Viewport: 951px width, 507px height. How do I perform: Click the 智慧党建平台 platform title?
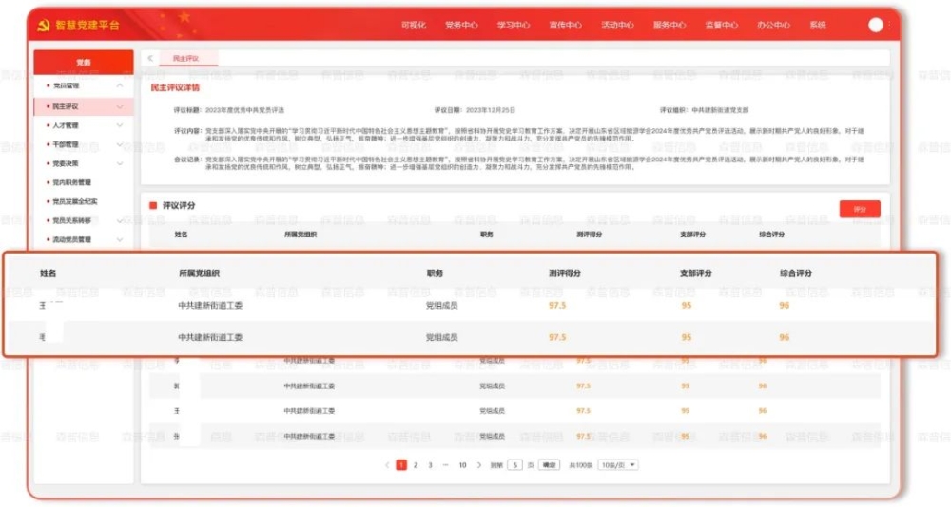click(87, 26)
